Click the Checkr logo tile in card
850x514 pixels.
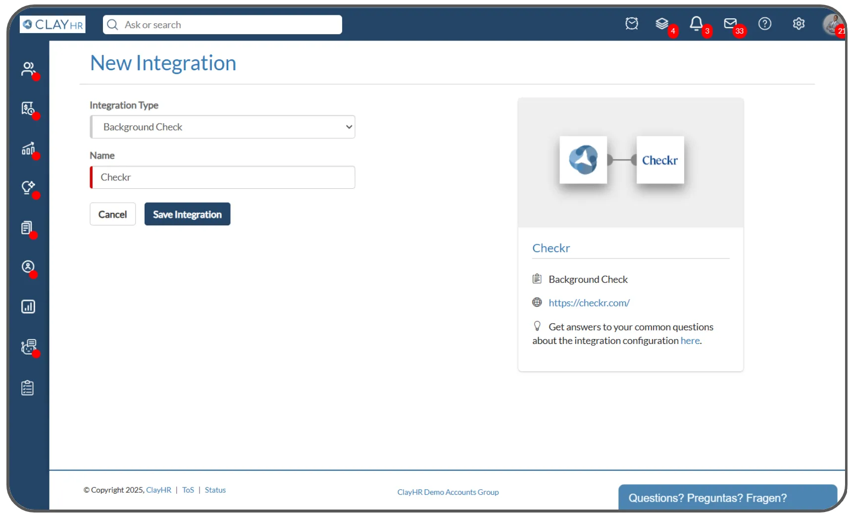pyautogui.click(x=660, y=160)
